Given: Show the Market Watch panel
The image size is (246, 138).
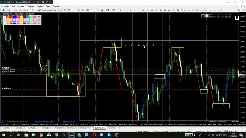Looking at the screenshot, I should coord(16,10).
